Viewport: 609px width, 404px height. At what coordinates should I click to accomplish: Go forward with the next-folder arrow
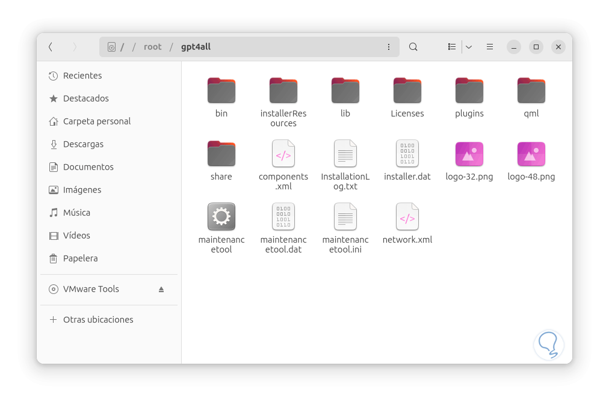coord(75,47)
